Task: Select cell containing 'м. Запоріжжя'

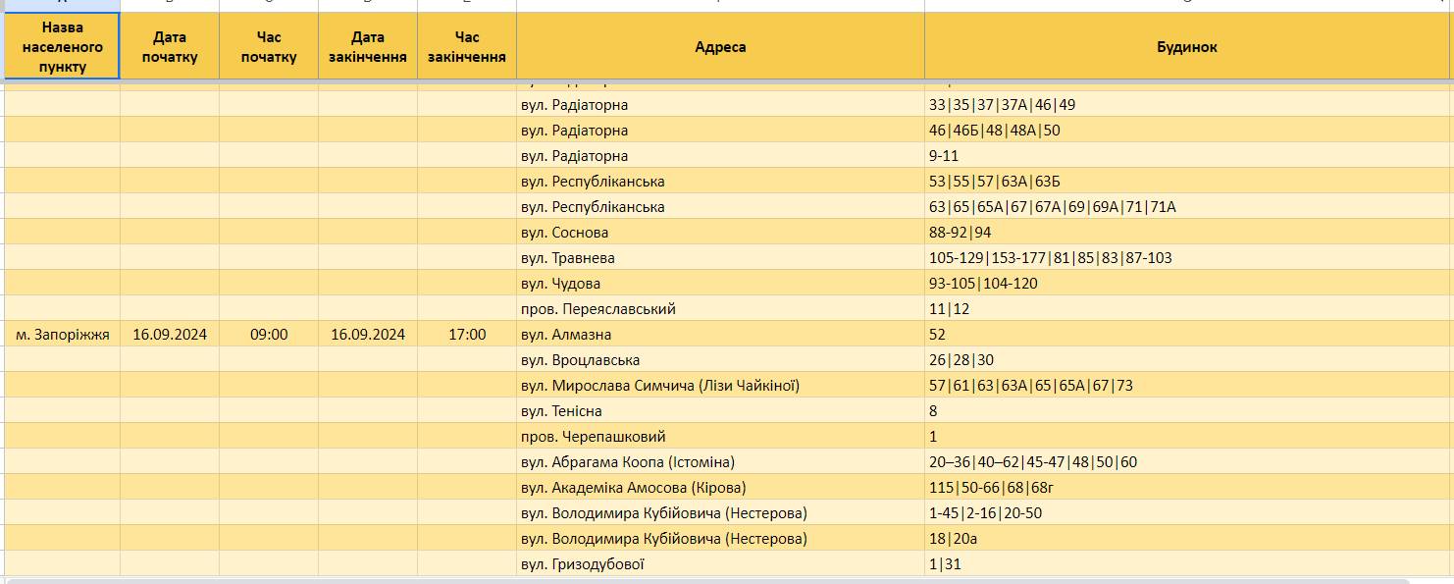Action: (63, 335)
